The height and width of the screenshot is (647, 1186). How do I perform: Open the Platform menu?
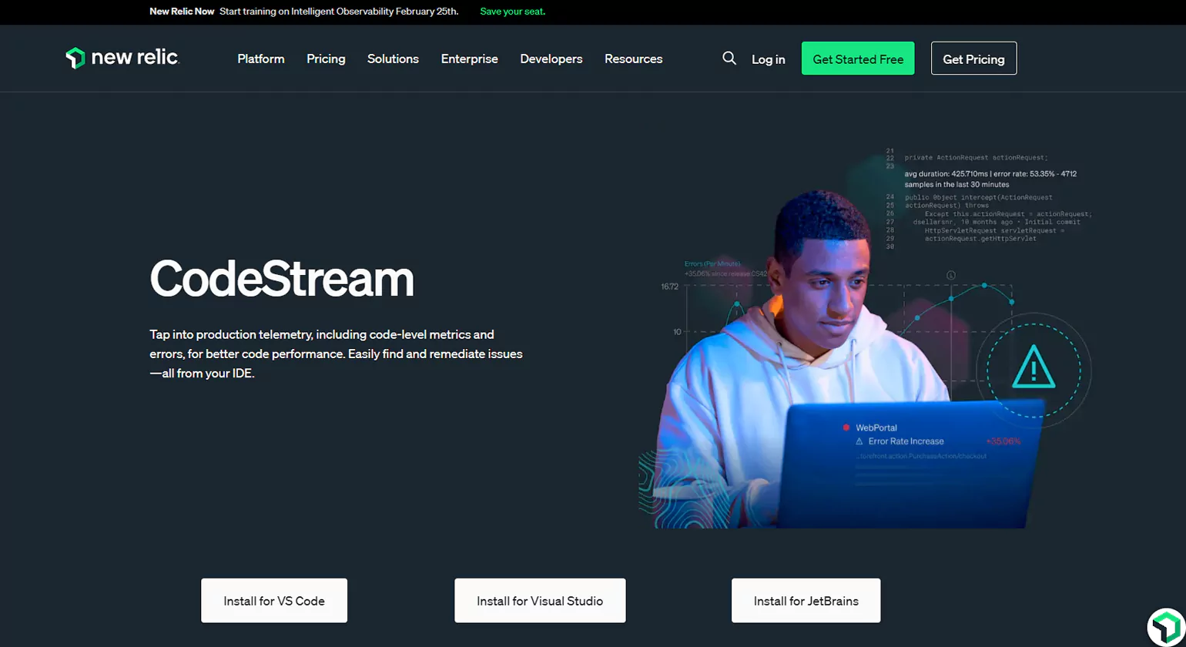[260, 59]
